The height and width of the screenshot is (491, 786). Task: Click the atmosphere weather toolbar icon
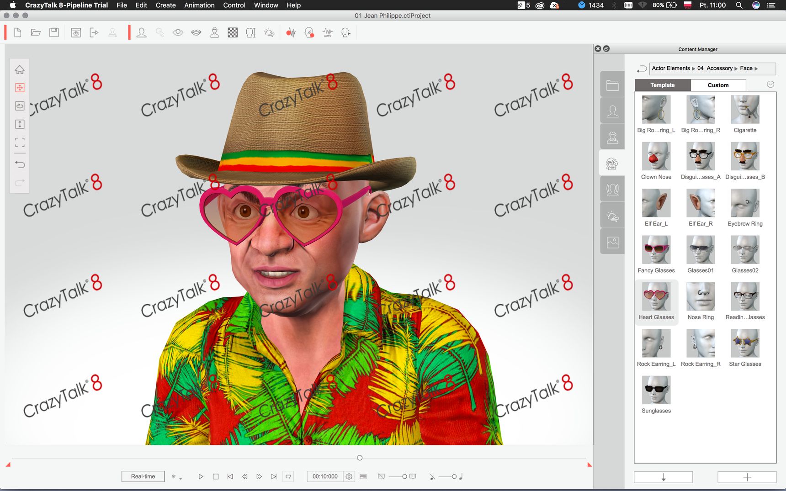269,32
